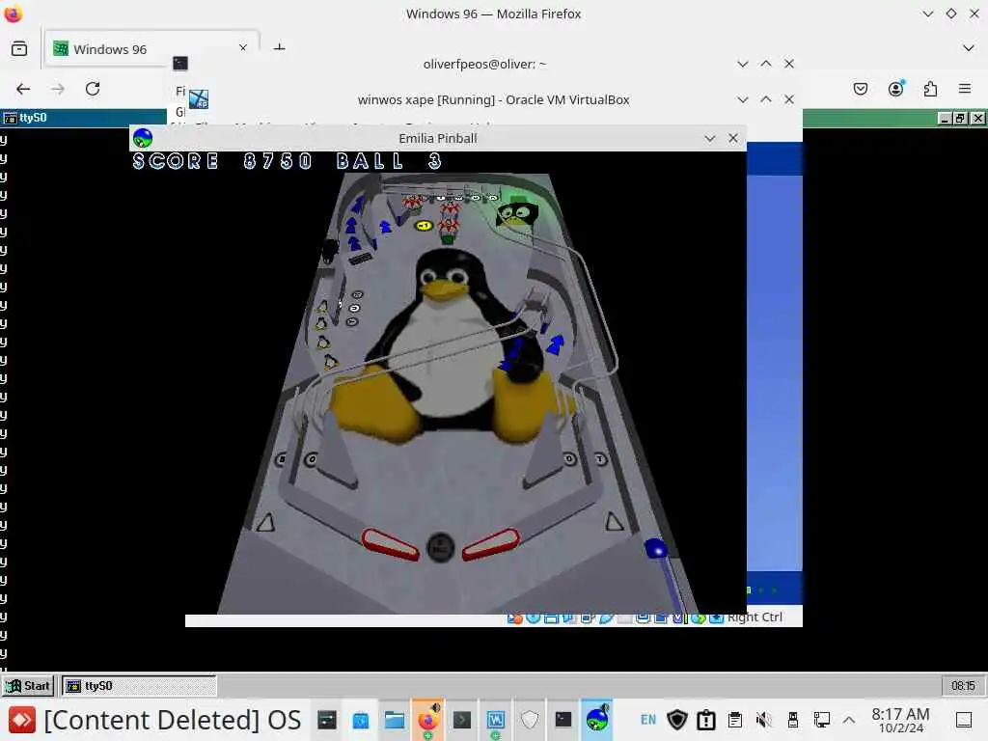The image size is (988, 741).
Task: Open the black shield tray icon
Action: click(677, 720)
